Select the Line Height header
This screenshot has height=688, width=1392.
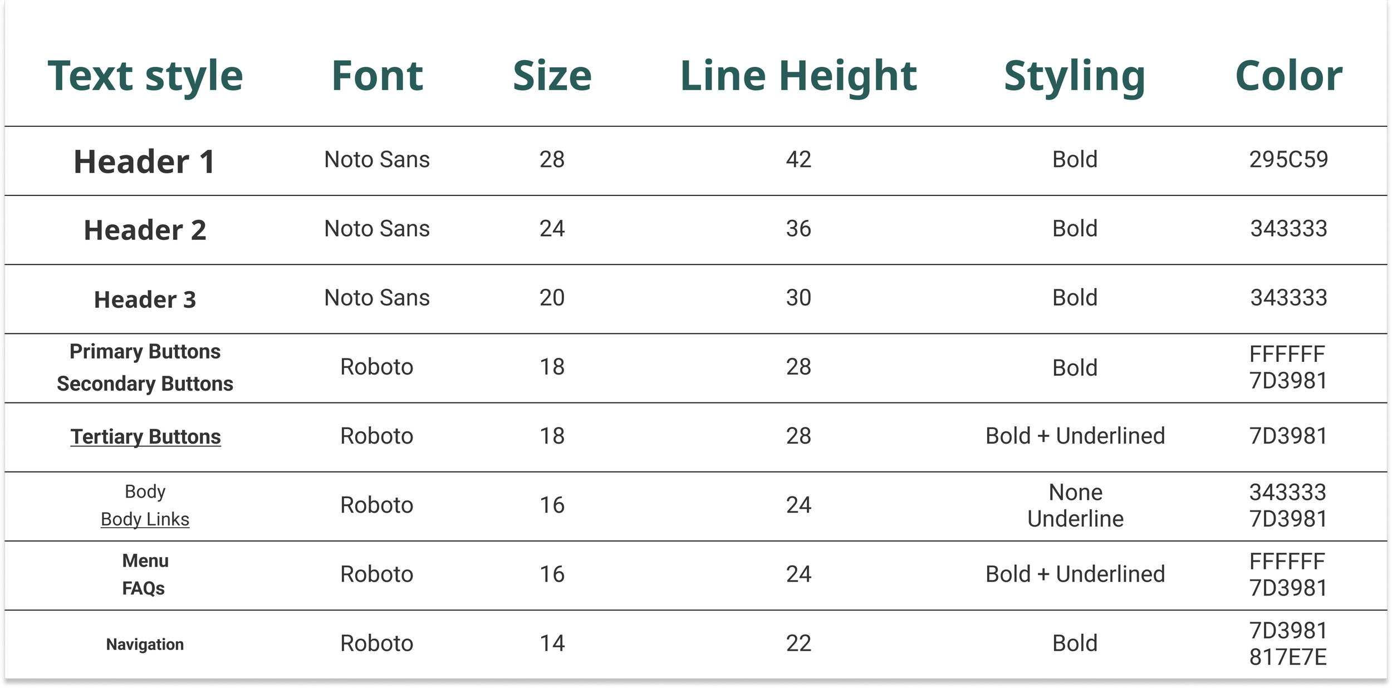click(798, 76)
